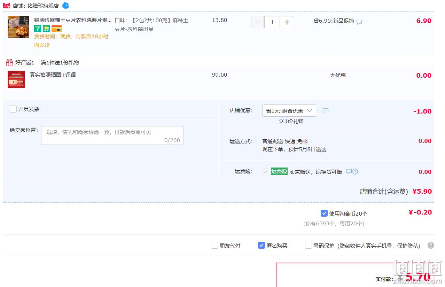The height and width of the screenshot is (287, 445).
Task: Click the 普通配送 快递 免邮 text
Action: (285, 141)
